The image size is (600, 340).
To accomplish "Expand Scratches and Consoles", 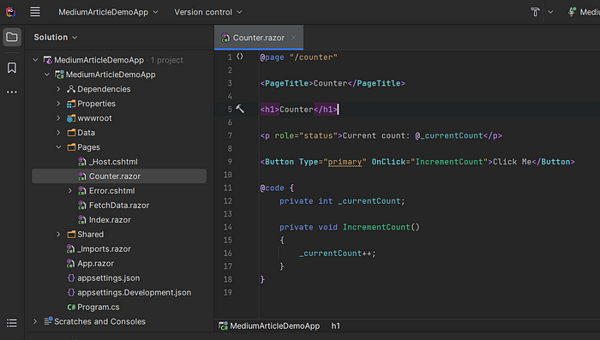I will coord(35,322).
